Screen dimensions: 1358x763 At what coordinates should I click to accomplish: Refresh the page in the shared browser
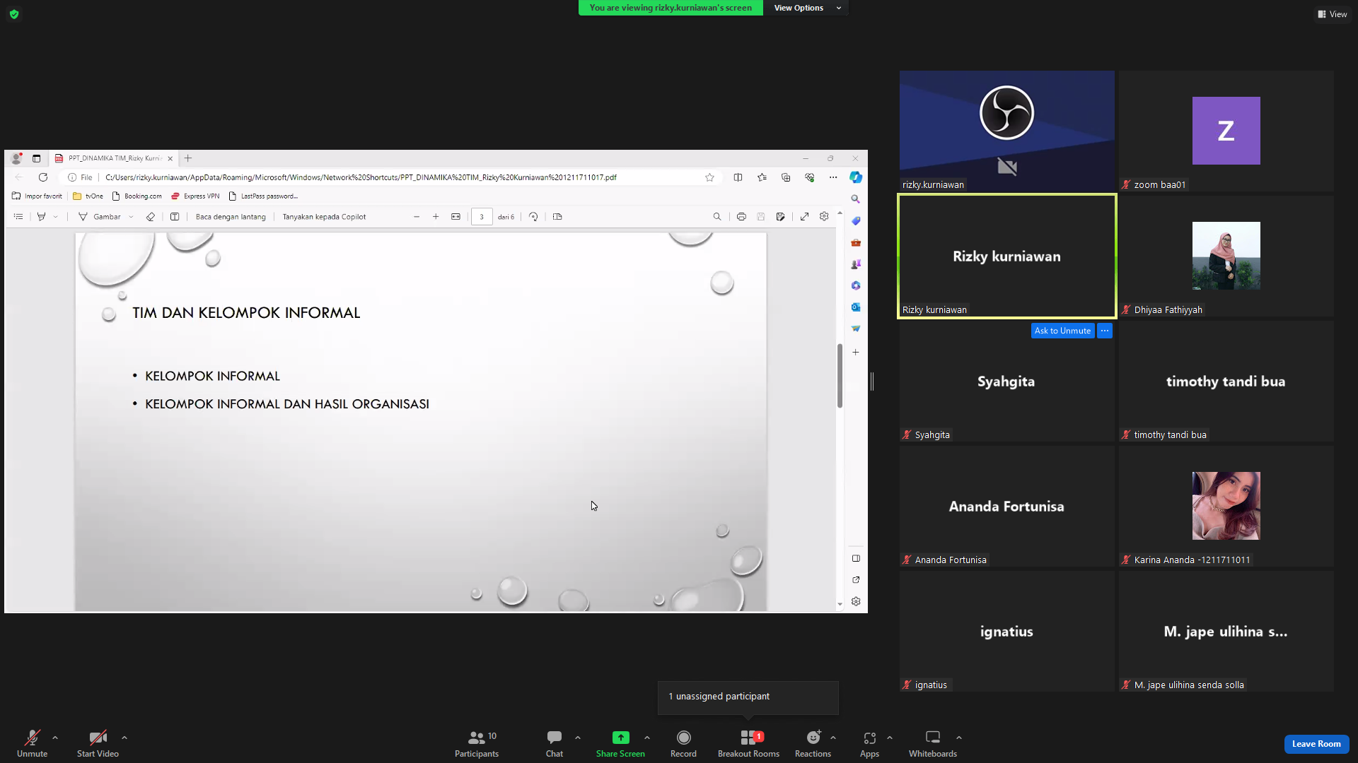pyautogui.click(x=43, y=177)
